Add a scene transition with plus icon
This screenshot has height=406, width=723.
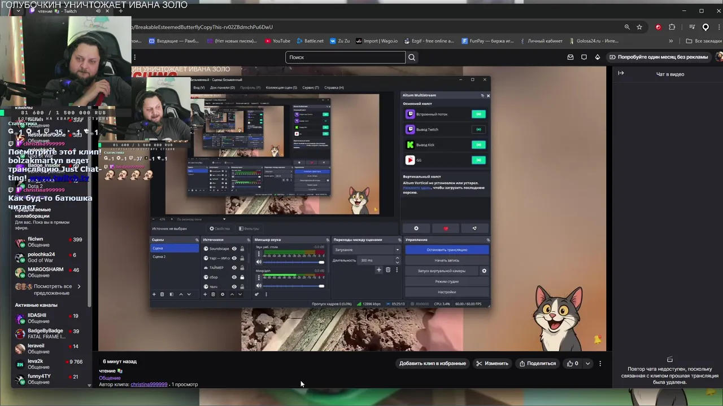(x=379, y=270)
